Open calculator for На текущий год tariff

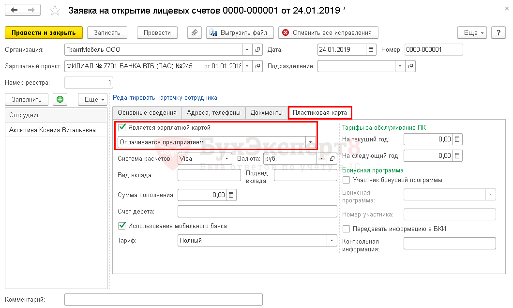(457, 139)
